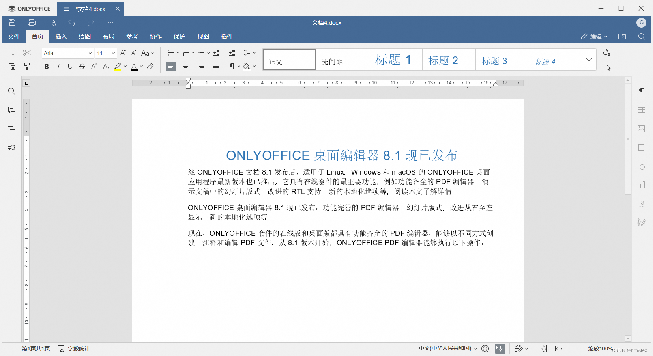The image size is (653, 356).
Task: Open the 中文(中华人民共和国) language dropdown
Action: [448, 349]
